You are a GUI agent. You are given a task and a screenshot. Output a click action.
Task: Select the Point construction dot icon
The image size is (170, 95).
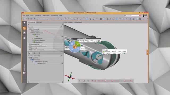coord(58,19)
